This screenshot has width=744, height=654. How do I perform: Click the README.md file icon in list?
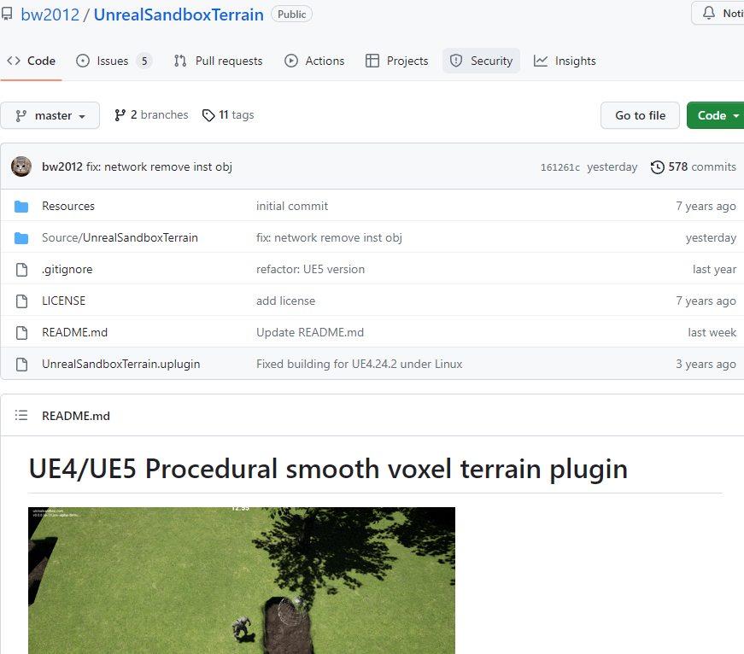point(22,332)
